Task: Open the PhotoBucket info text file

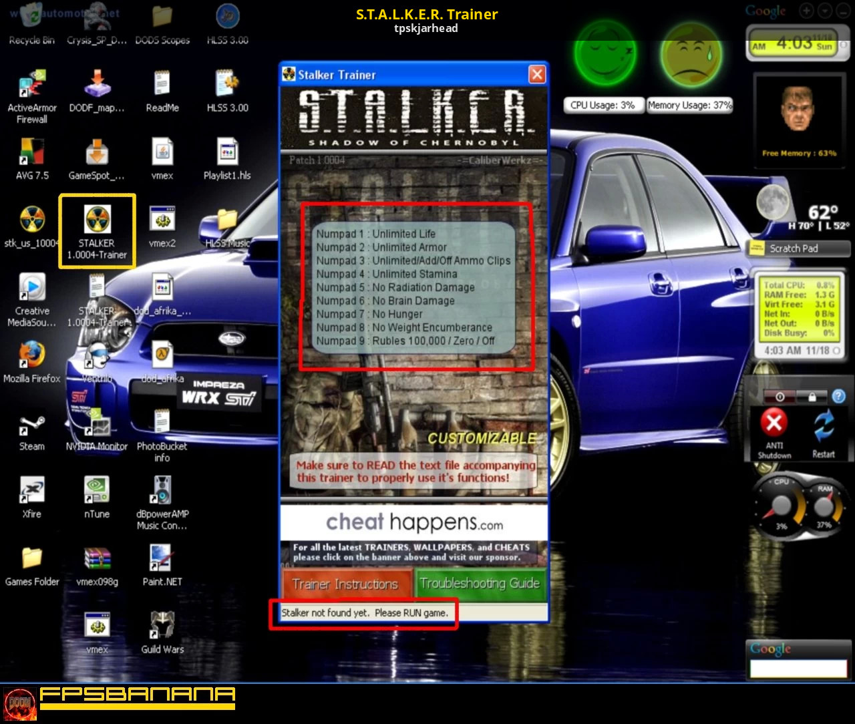Action: (x=162, y=436)
